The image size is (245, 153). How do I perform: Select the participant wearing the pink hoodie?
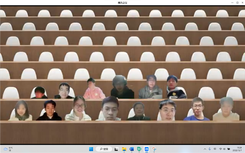coord(94,89)
